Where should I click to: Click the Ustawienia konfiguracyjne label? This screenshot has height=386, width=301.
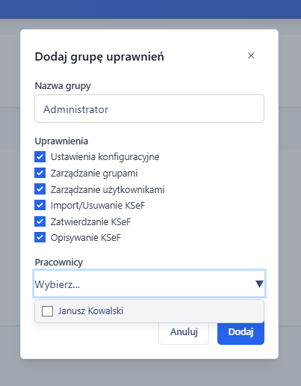pos(105,157)
